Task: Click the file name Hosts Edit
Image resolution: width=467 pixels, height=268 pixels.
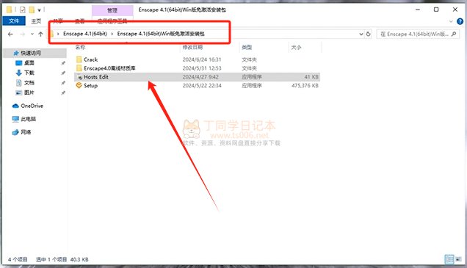Action: point(96,77)
